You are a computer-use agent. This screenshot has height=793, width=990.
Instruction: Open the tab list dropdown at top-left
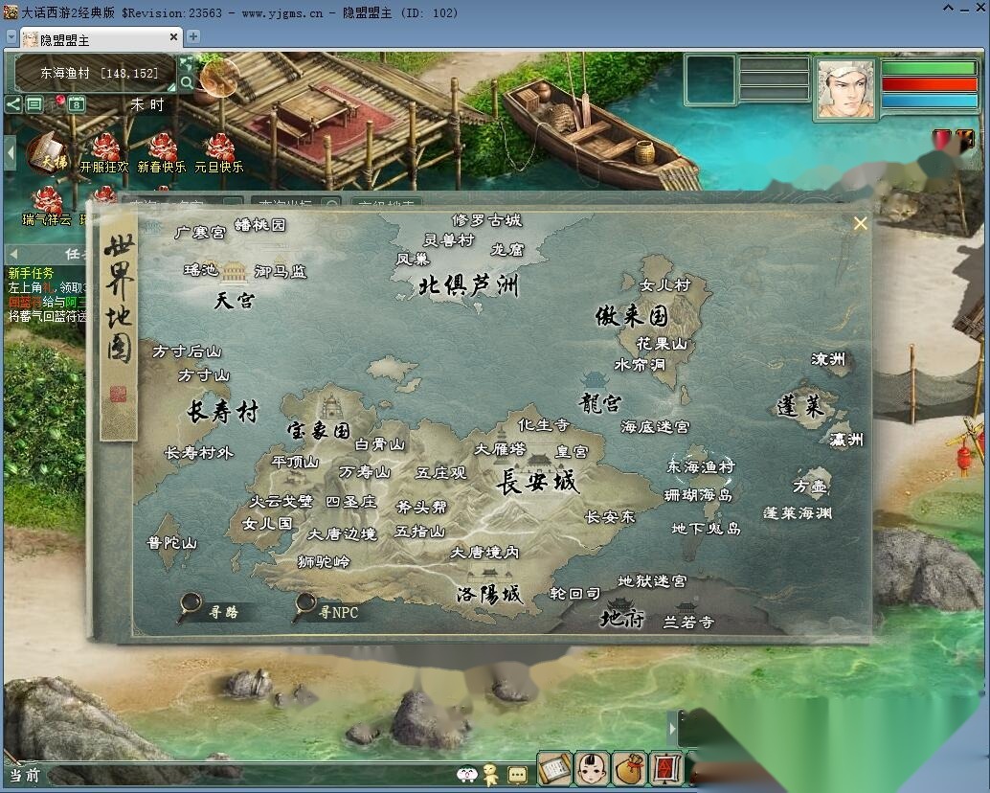(x=11, y=37)
